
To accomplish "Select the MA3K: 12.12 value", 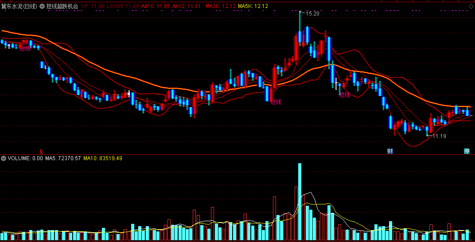I will click(221, 6).
